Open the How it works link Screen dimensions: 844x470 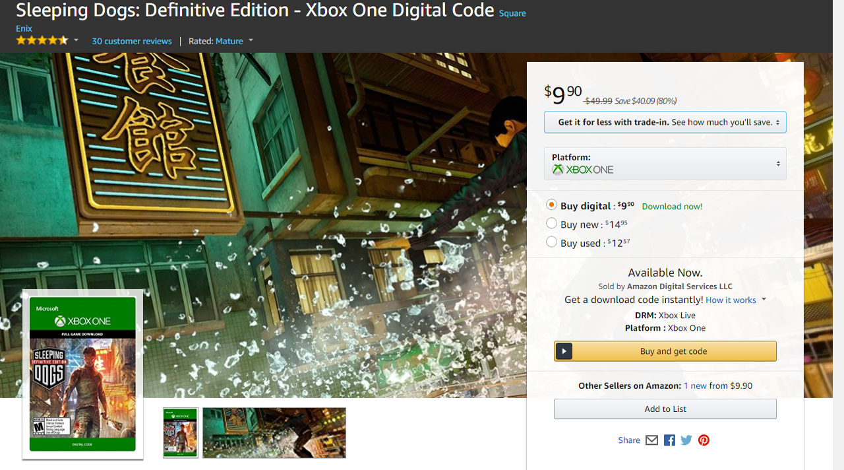coord(731,300)
